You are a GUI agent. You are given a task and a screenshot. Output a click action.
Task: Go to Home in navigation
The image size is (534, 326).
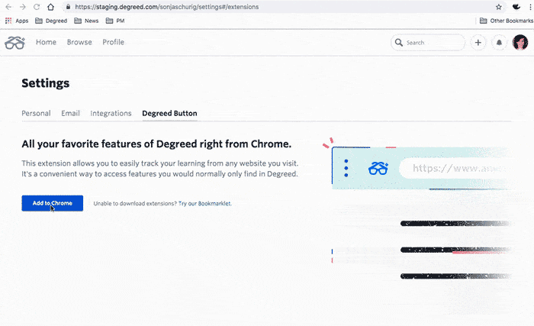[46, 42]
